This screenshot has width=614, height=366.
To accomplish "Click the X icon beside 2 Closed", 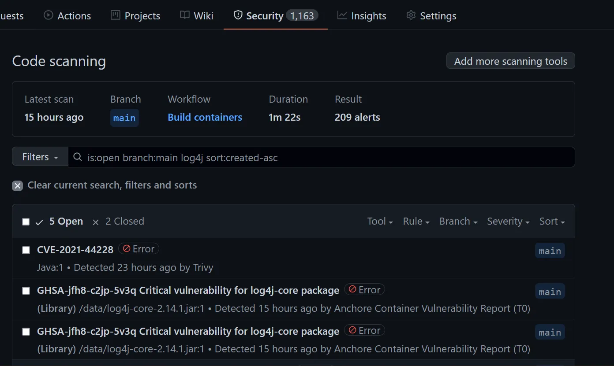I will (96, 222).
